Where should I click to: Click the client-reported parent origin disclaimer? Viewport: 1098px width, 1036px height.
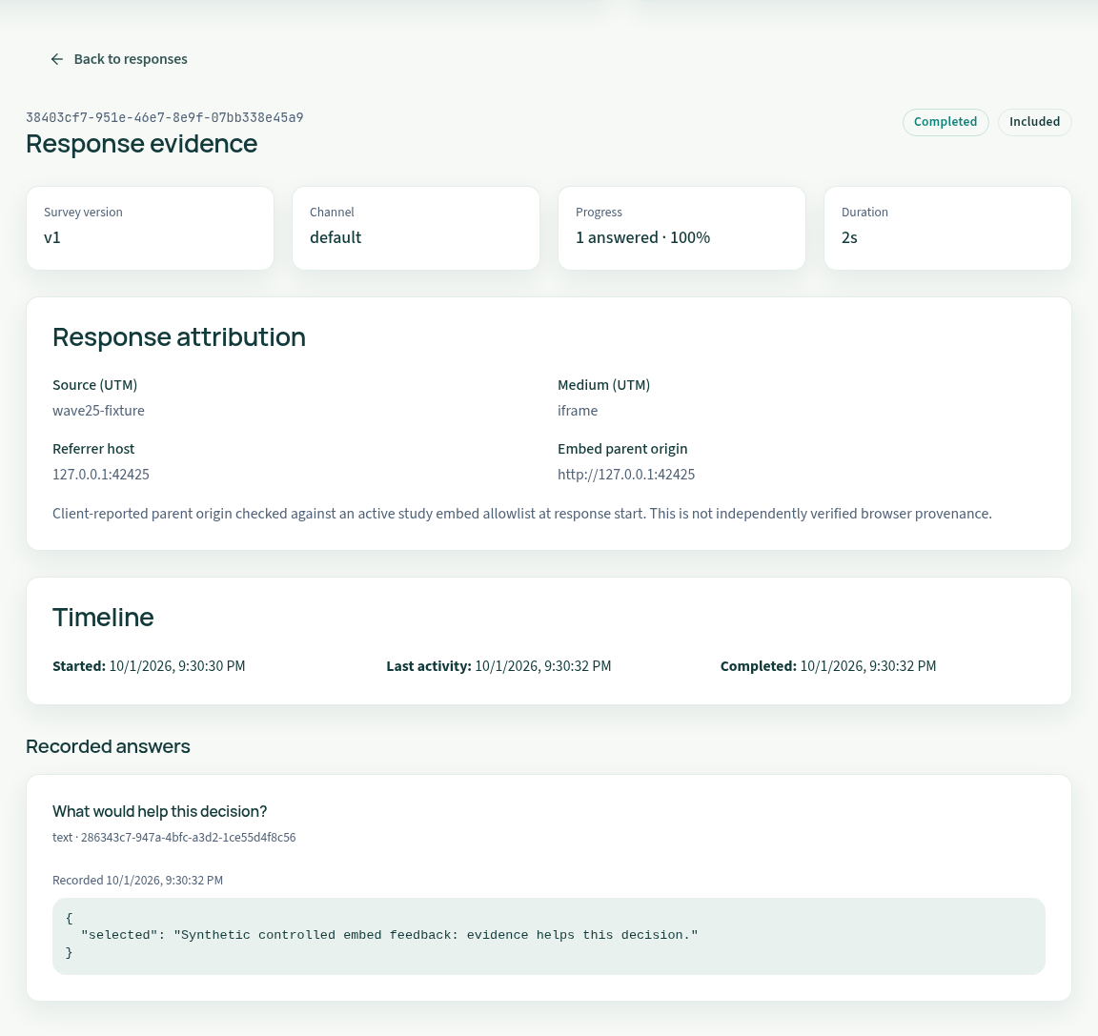point(522,514)
